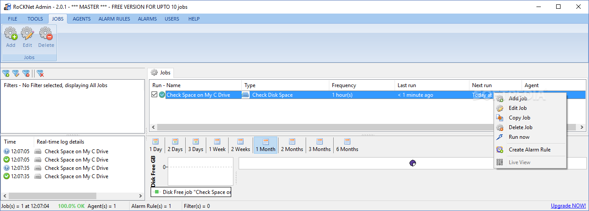Click the Time column header in the log
This screenshot has height=211, width=589.
click(18, 142)
